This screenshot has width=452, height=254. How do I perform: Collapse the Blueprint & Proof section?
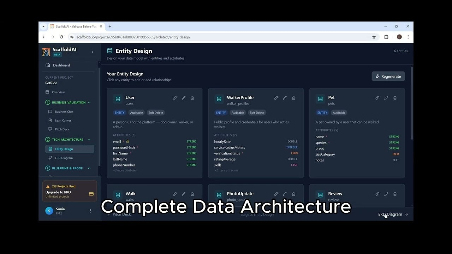[89, 168]
